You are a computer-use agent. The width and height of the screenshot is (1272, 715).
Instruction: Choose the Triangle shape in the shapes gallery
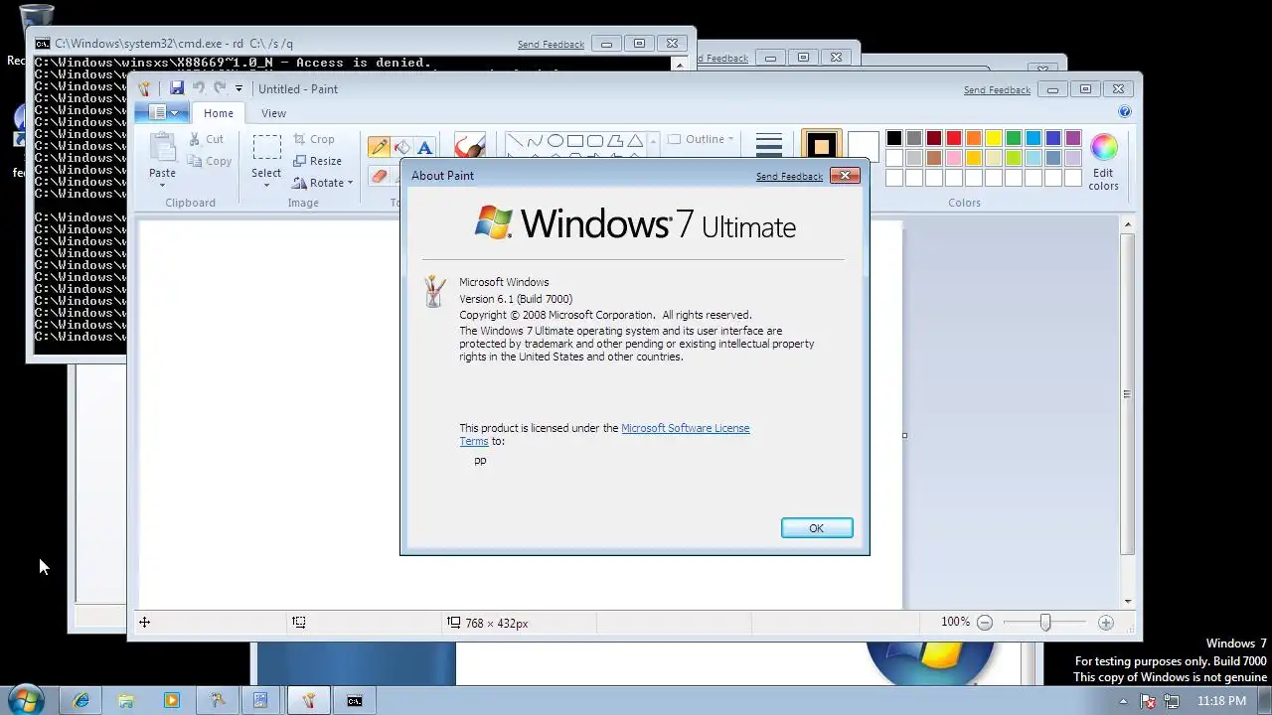point(635,140)
